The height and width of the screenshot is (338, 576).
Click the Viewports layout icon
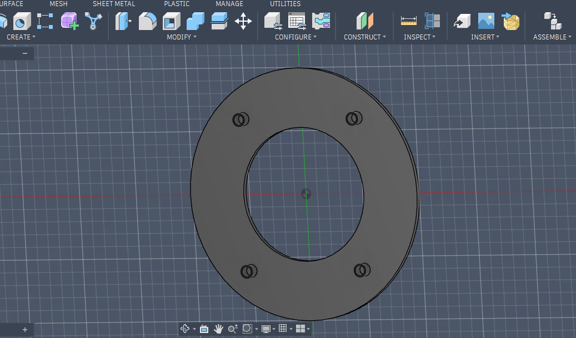pyautogui.click(x=300, y=329)
